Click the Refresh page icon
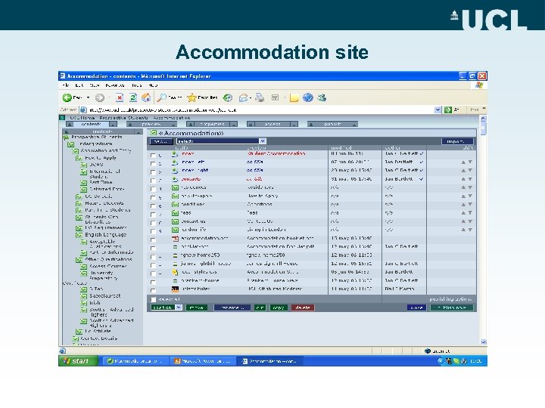545x408 pixels. tap(133, 97)
